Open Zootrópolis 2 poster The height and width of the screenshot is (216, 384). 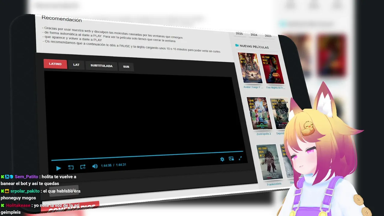click(x=259, y=113)
